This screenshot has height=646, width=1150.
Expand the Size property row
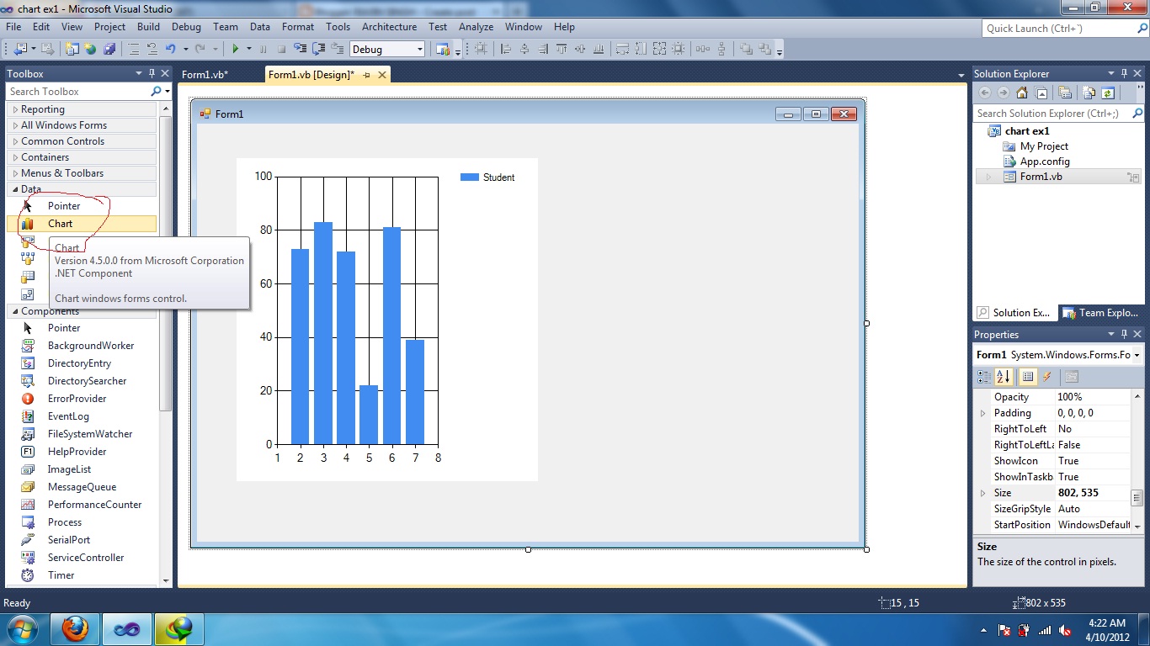point(982,493)
